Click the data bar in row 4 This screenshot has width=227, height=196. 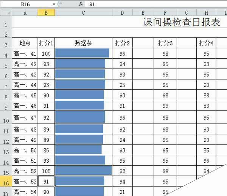(82, 53)
